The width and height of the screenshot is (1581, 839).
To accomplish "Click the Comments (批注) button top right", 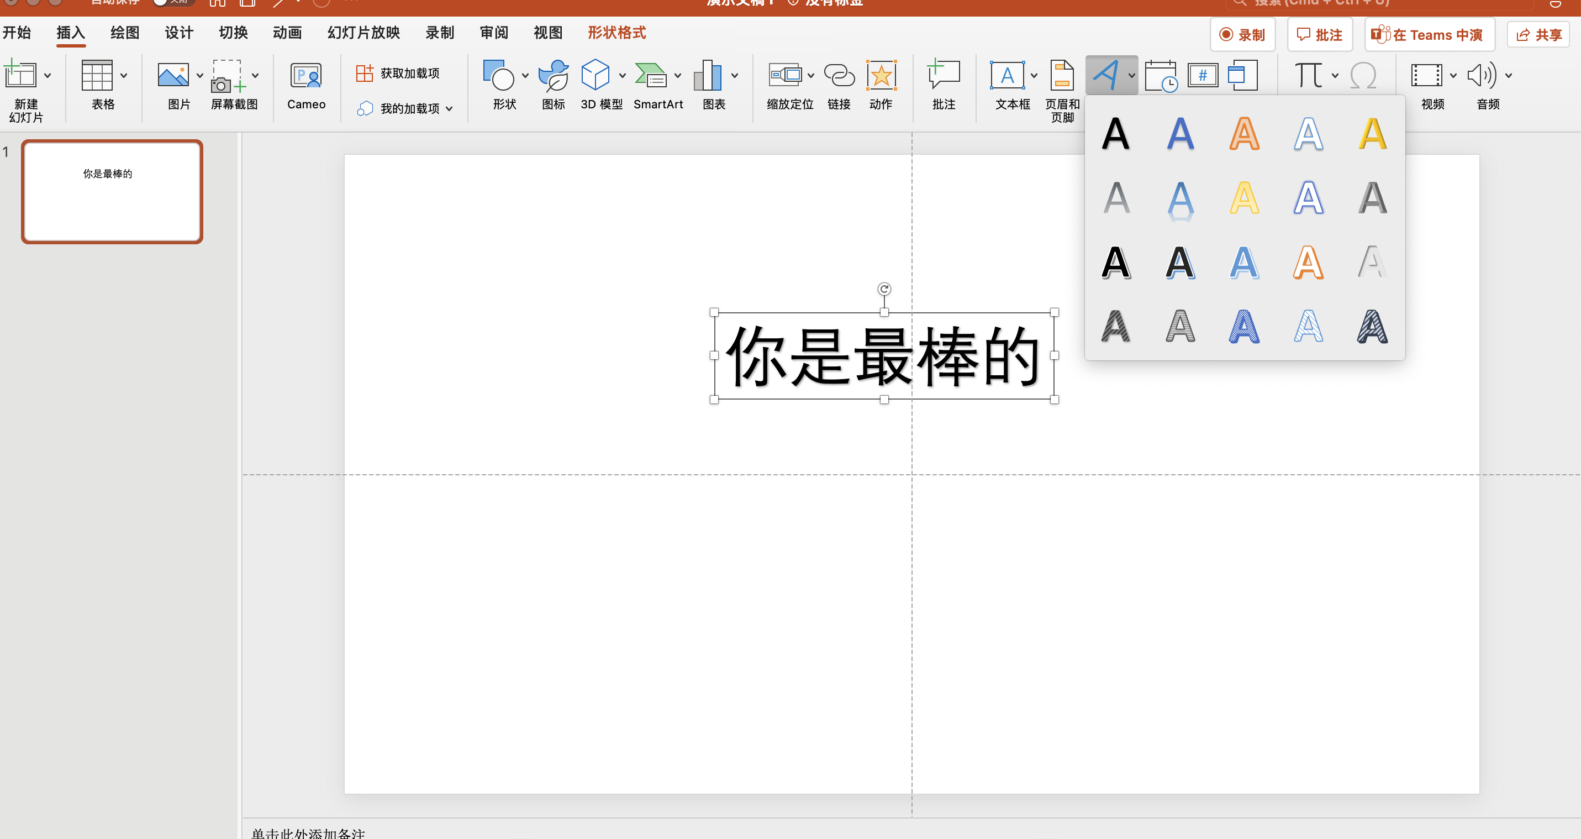I will click(x=1319, y=34).
